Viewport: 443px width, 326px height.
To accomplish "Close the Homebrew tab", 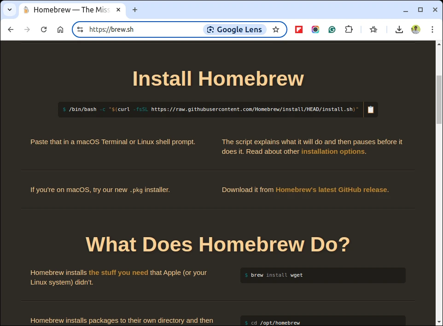I will pyautogui.click(x=118, y=10).
